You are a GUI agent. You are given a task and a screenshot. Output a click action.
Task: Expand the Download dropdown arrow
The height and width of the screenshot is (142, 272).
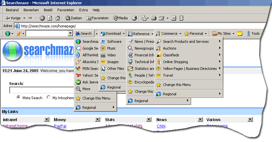(124, 34)
